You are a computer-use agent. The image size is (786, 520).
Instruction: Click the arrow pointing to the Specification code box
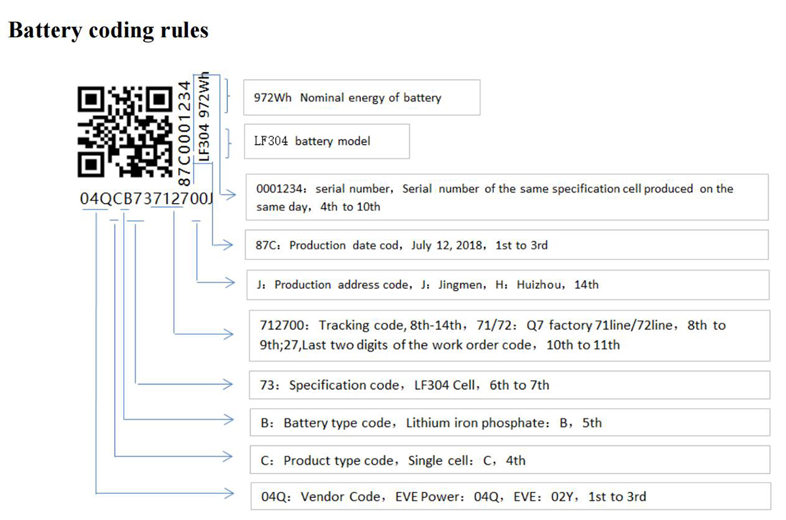pyautogui.click(x=227, y=381)
